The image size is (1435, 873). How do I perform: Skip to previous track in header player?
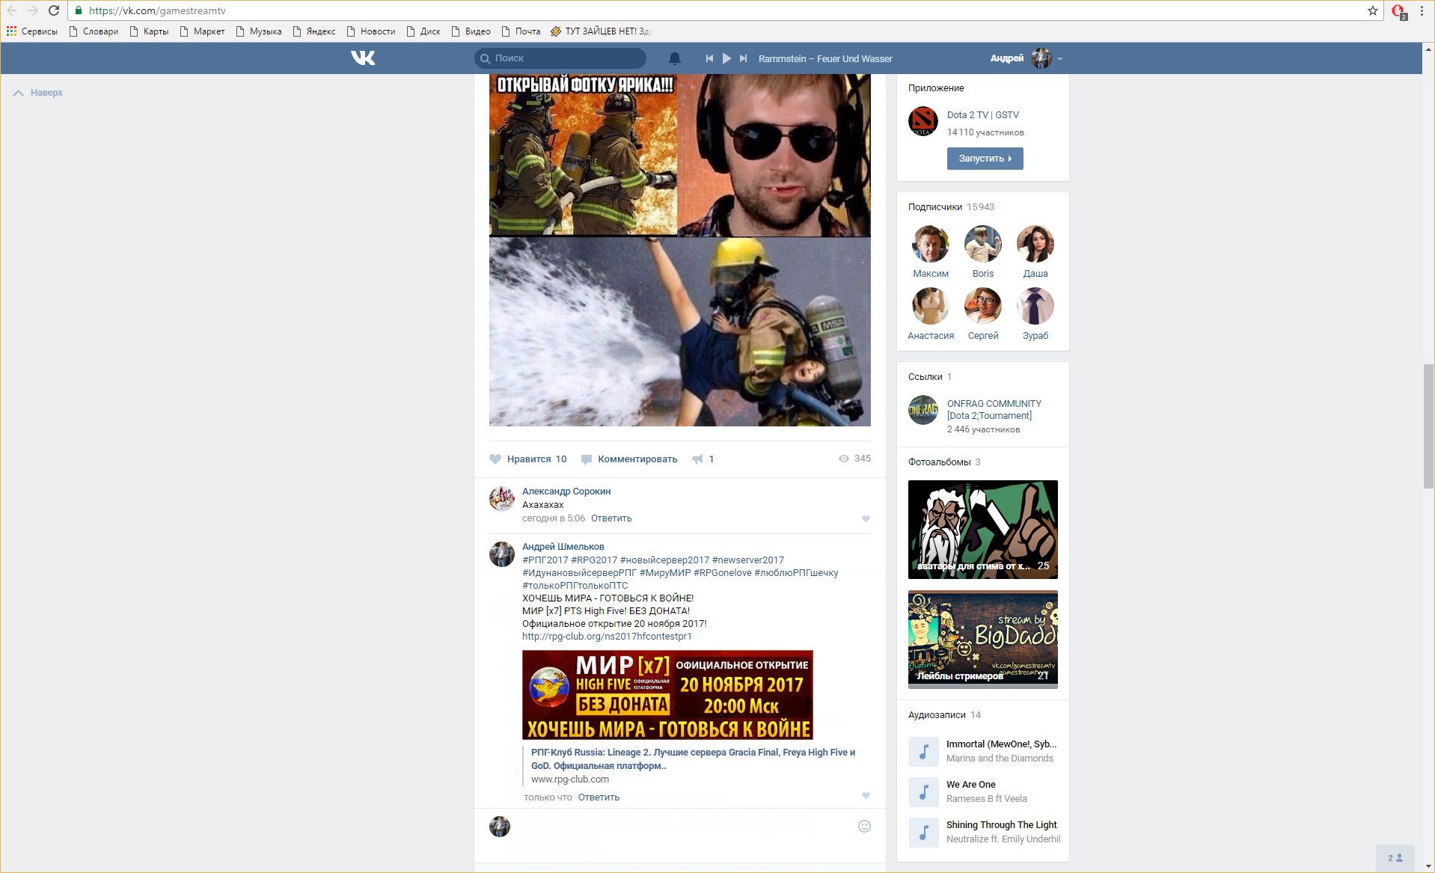click(x=709, y=58)
